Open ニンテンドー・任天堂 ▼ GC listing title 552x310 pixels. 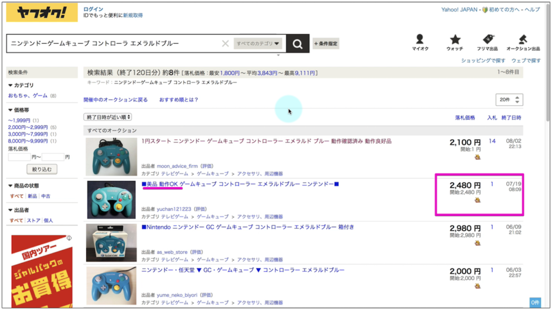(x=243, y=270)
